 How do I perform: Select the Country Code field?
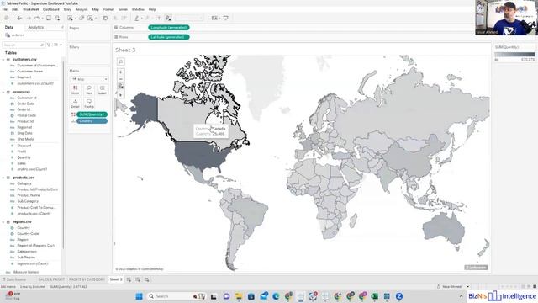[x=28, y=234]
